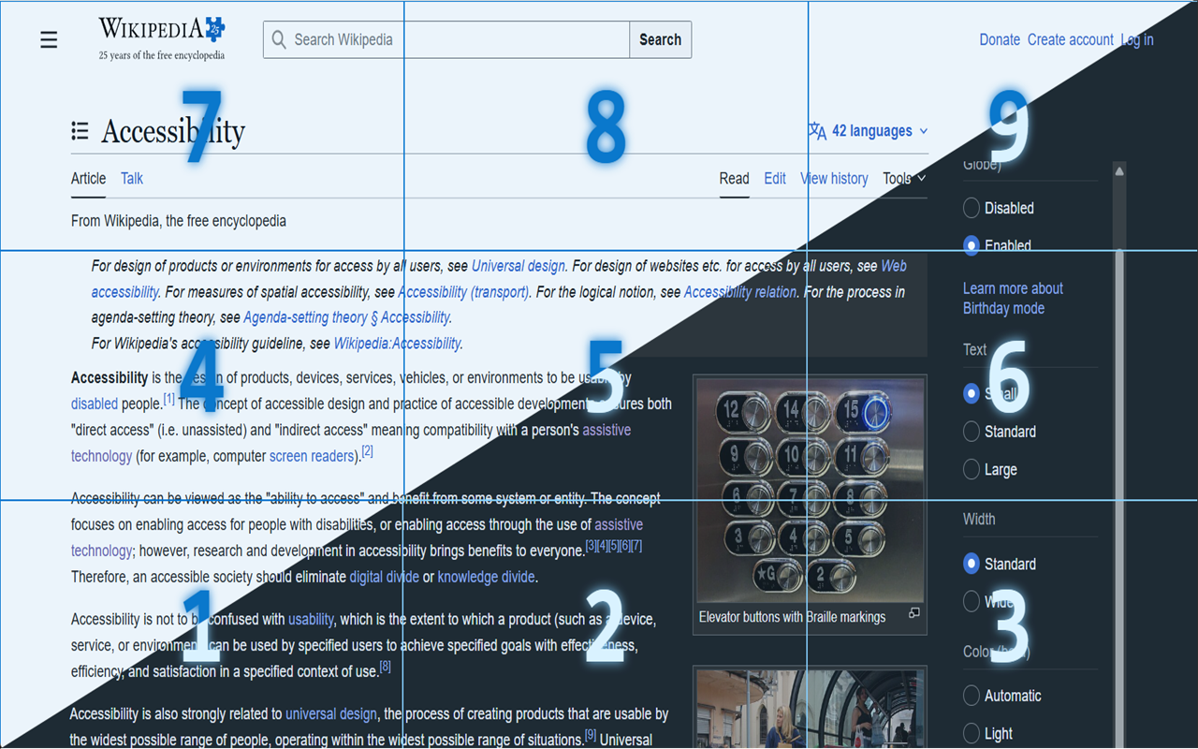Open the Accessibility (transport) link
The width and height of the screenshot is (1198, 749).
coord(463,292)
